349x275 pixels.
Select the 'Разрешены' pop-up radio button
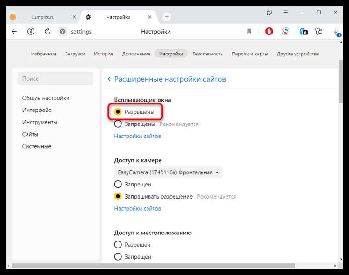coord(118,112)
